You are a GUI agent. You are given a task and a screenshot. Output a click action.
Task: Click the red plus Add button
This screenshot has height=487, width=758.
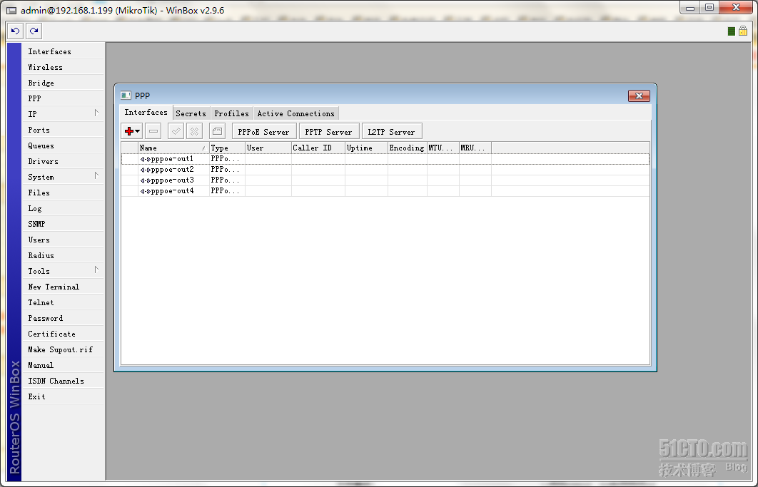tap(128, 131)
